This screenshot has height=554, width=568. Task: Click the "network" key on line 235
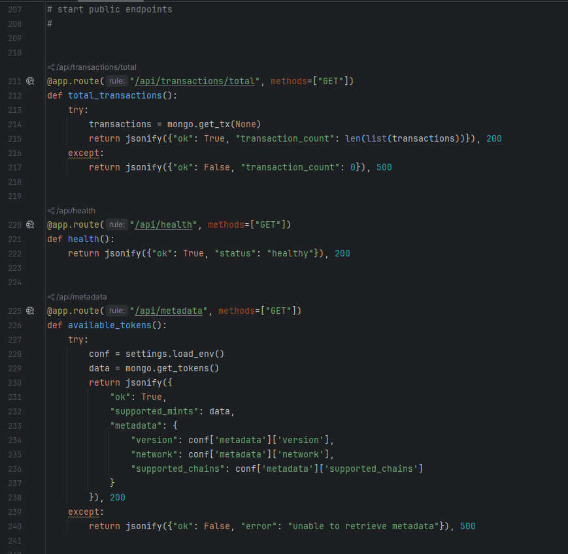click(154, 454)
